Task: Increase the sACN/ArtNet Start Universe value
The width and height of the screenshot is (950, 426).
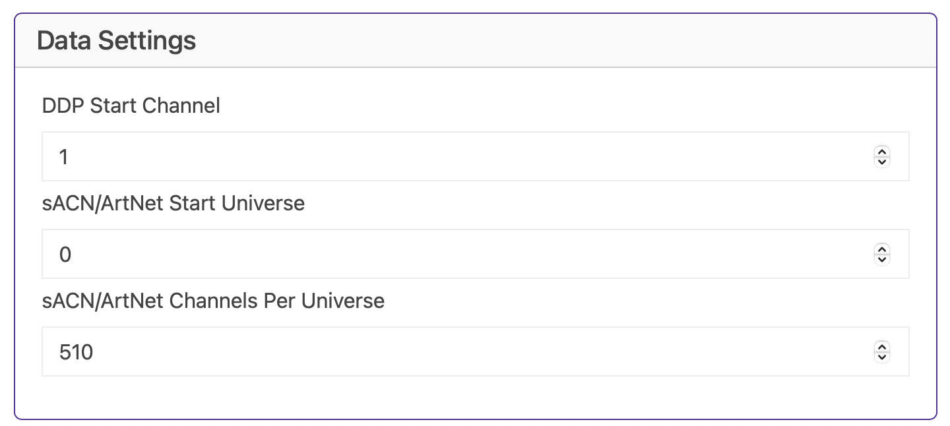Action: [882, 249]
